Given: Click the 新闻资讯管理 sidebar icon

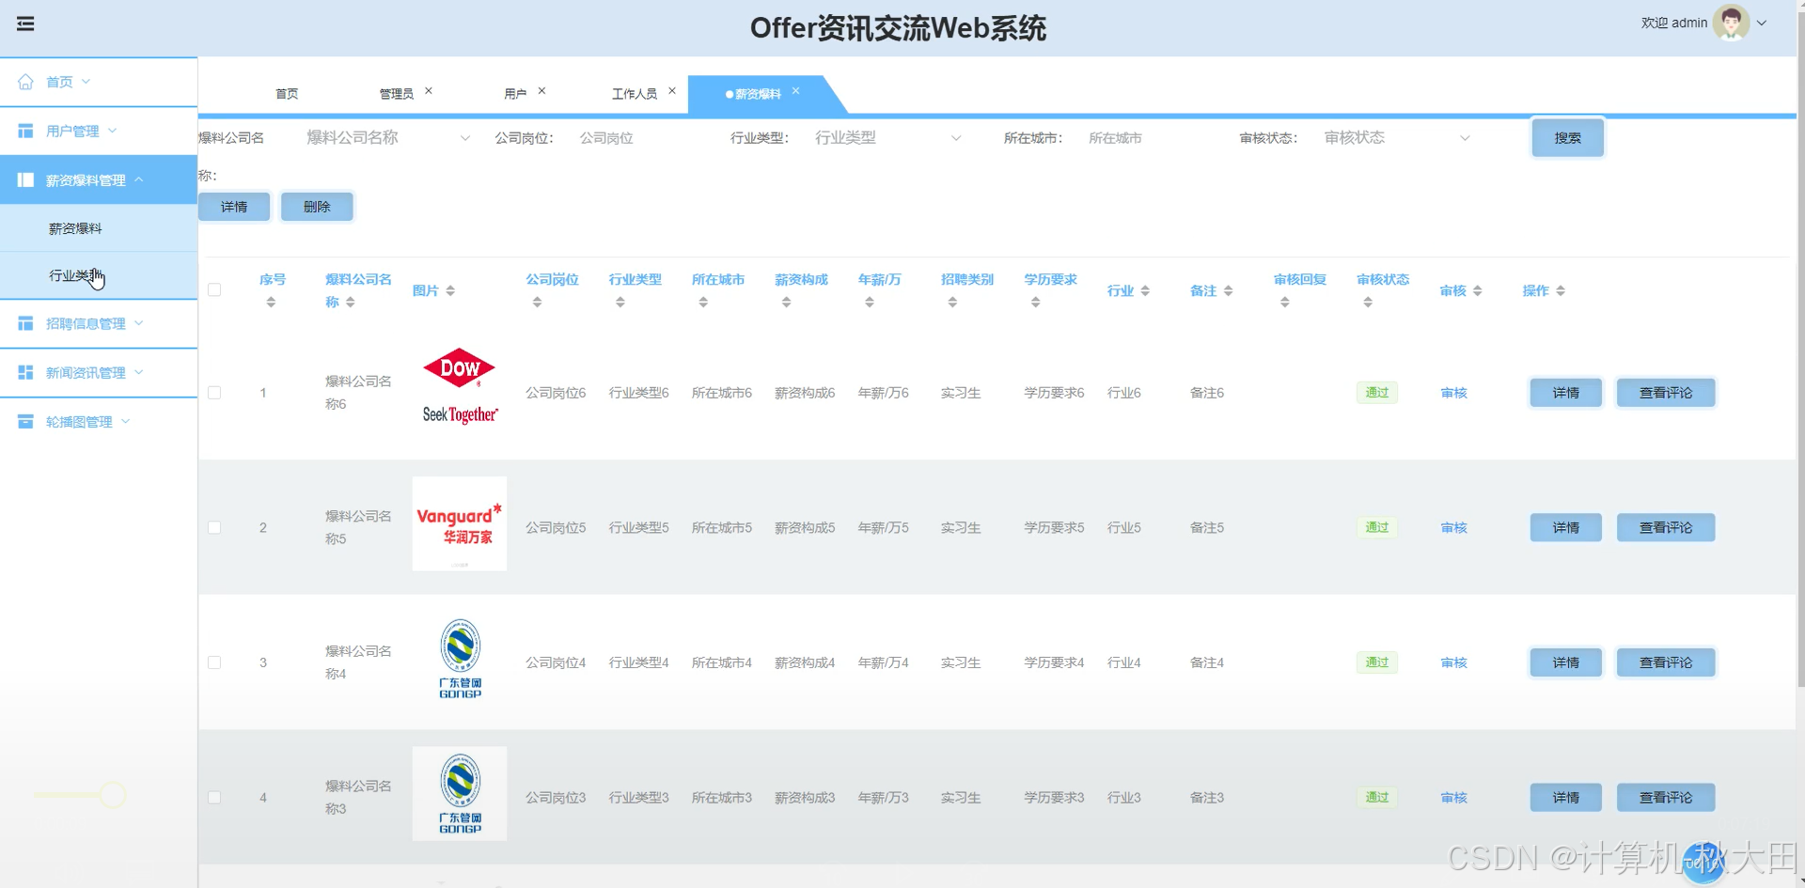Looking at the screenshot, I should [25, 372].
